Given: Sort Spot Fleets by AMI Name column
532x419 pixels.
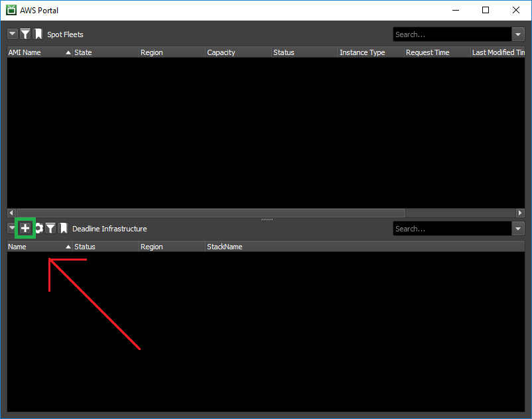Looking at the screenshot, I should 33,52.
